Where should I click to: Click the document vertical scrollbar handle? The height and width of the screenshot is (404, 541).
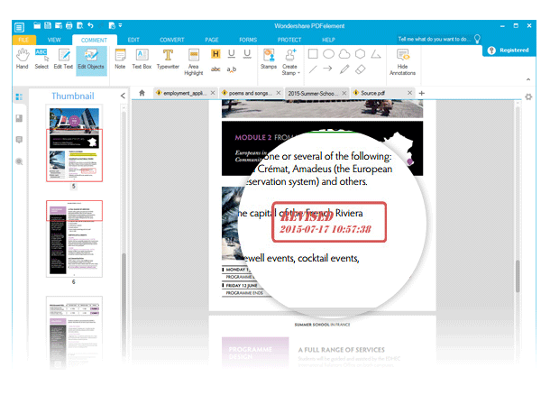[x=518, y=276]
